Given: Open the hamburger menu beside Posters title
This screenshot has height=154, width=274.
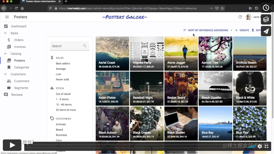Looking at the screenshot, I should point(7,17).
